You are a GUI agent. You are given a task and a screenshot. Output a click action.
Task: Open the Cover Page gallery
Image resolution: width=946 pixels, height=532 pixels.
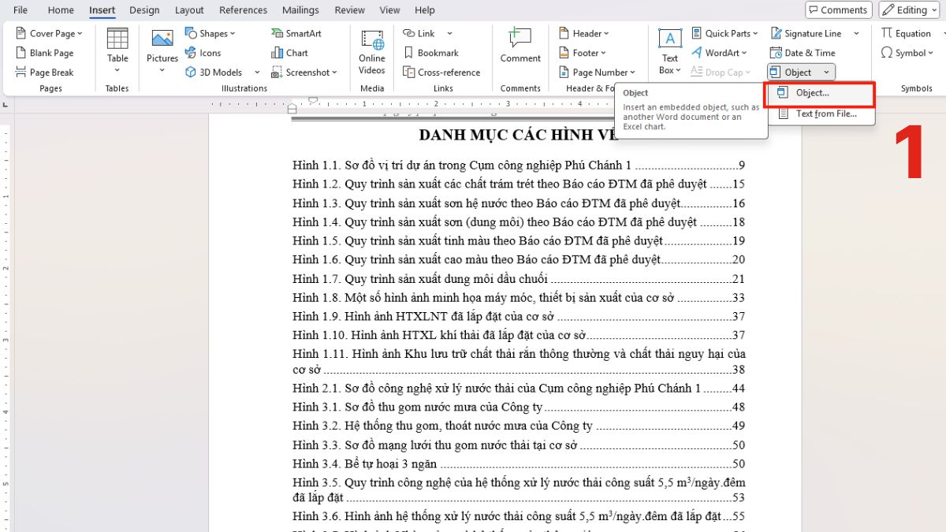click(x=49, y=33)
